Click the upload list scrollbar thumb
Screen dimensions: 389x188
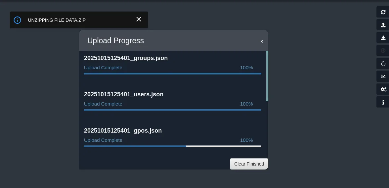coord(267,76)
